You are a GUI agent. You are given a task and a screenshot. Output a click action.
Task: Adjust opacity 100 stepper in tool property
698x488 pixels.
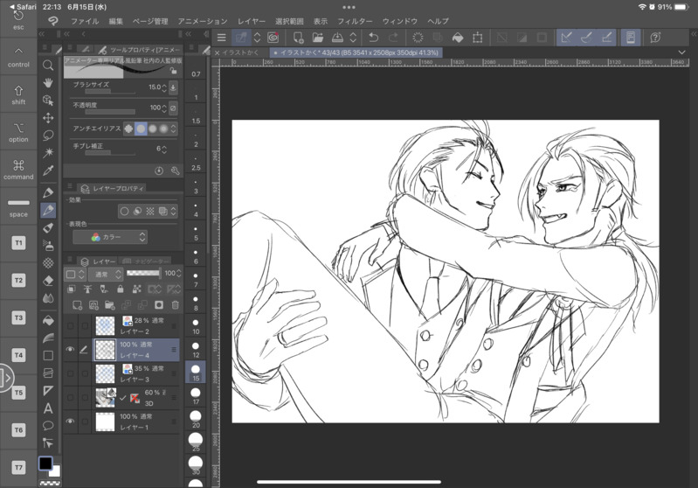[x=164, y=108]
